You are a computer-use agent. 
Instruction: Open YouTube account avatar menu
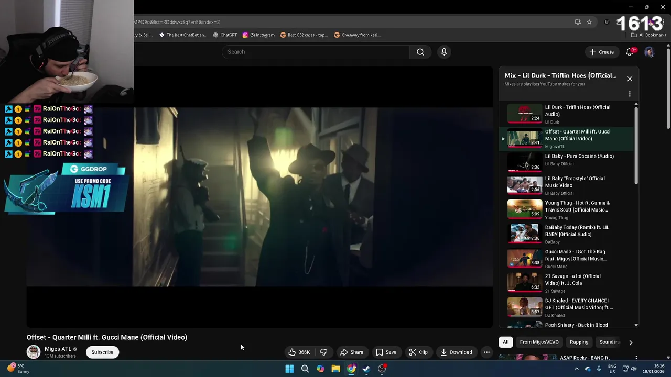[649, 52]
